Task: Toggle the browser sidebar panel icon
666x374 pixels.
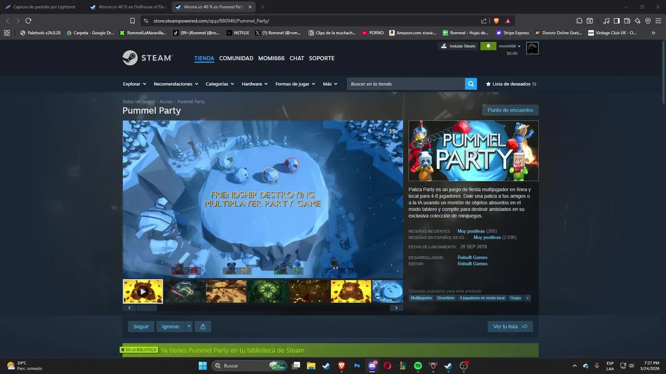Action: (617, 21)
